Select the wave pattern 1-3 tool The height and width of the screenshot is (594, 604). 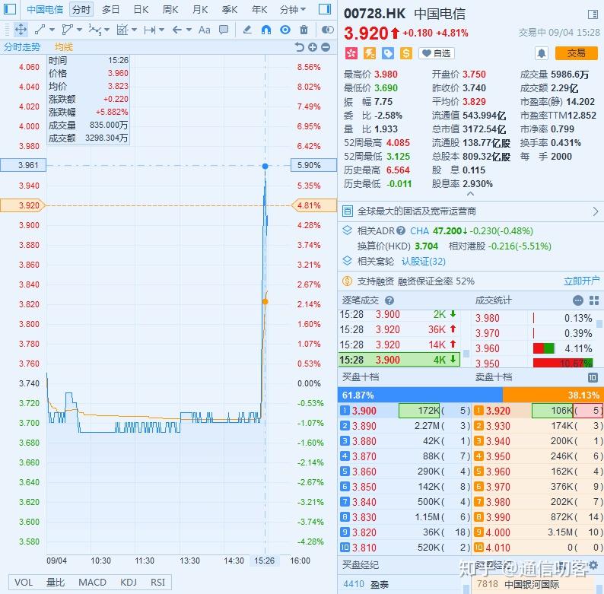coord(95,30)
